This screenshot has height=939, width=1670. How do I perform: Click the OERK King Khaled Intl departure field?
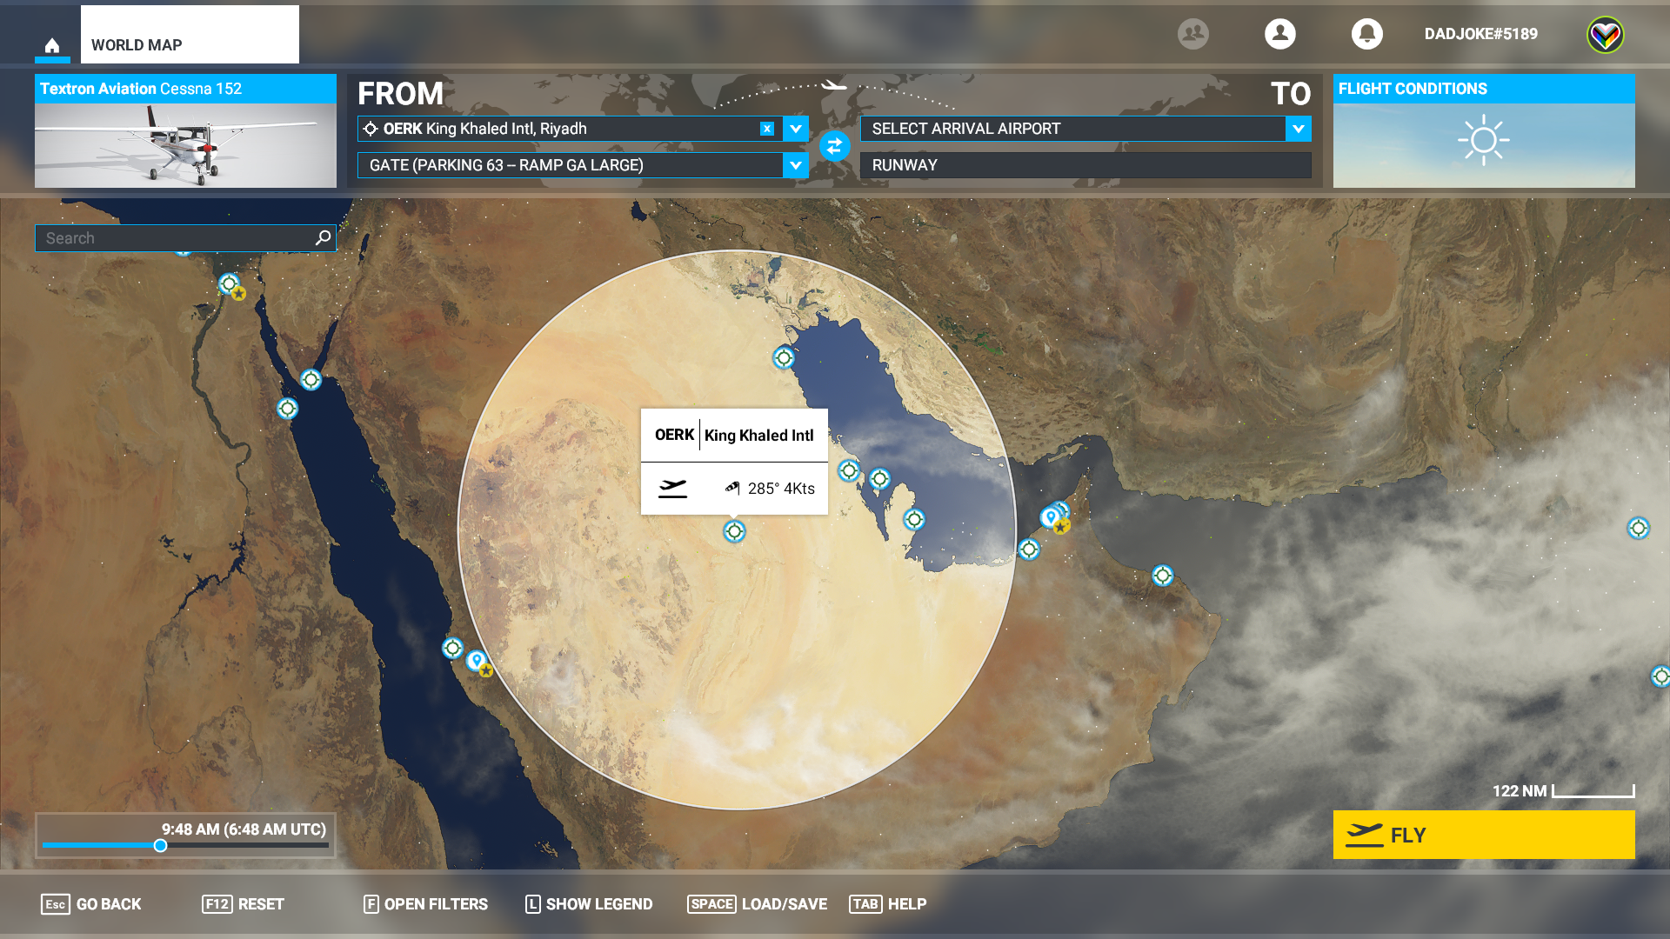[570, 129]
